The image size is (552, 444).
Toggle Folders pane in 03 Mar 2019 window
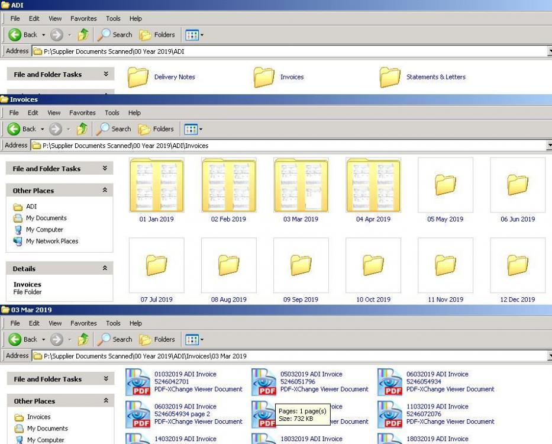(157, 339)
